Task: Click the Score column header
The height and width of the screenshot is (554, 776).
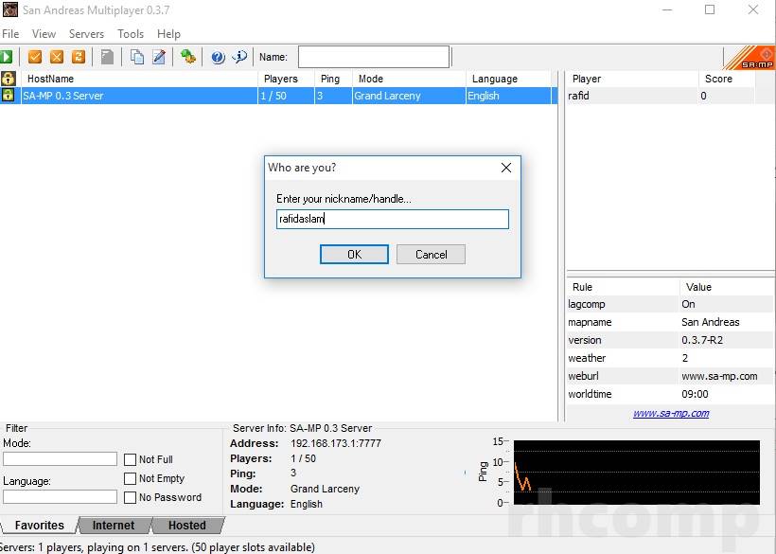Action: click(727, 79)
